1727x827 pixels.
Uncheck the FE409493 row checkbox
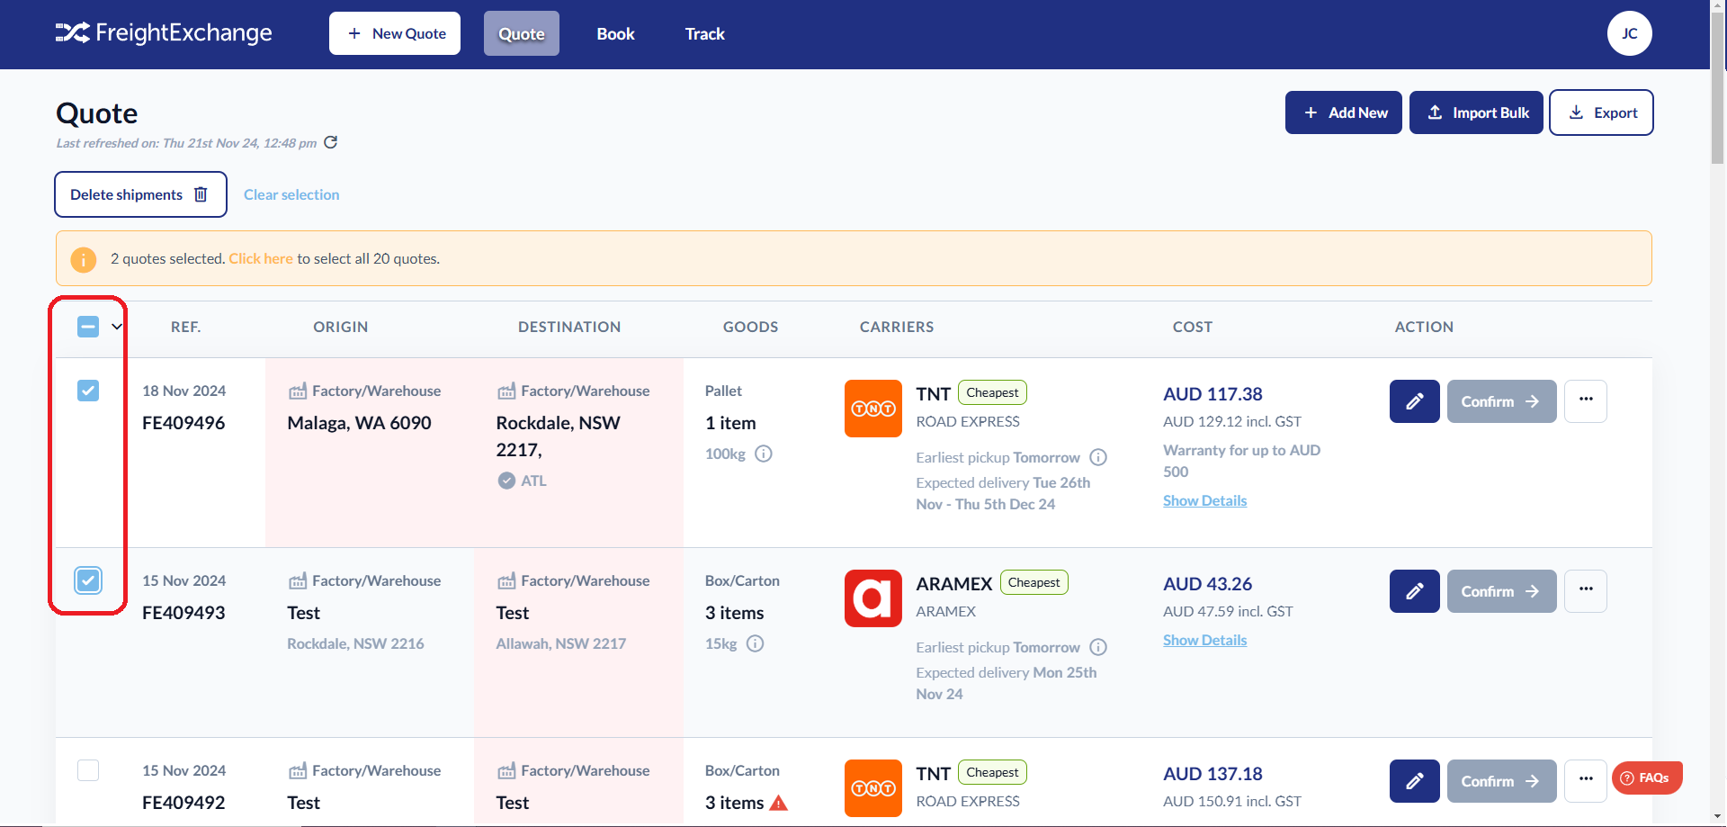click(x=88, y=580)
